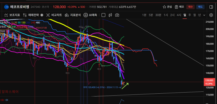Click moving average 10 legend
The height and width of the screenshot is (104, 217).
point(12,23)
